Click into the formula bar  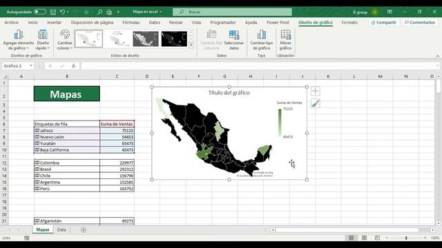(x=258, y=66)
